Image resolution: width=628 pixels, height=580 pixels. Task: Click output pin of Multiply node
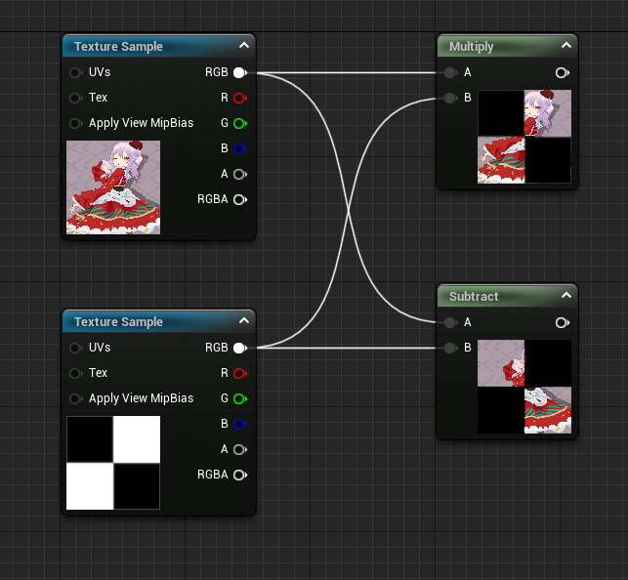click(563, 72)
